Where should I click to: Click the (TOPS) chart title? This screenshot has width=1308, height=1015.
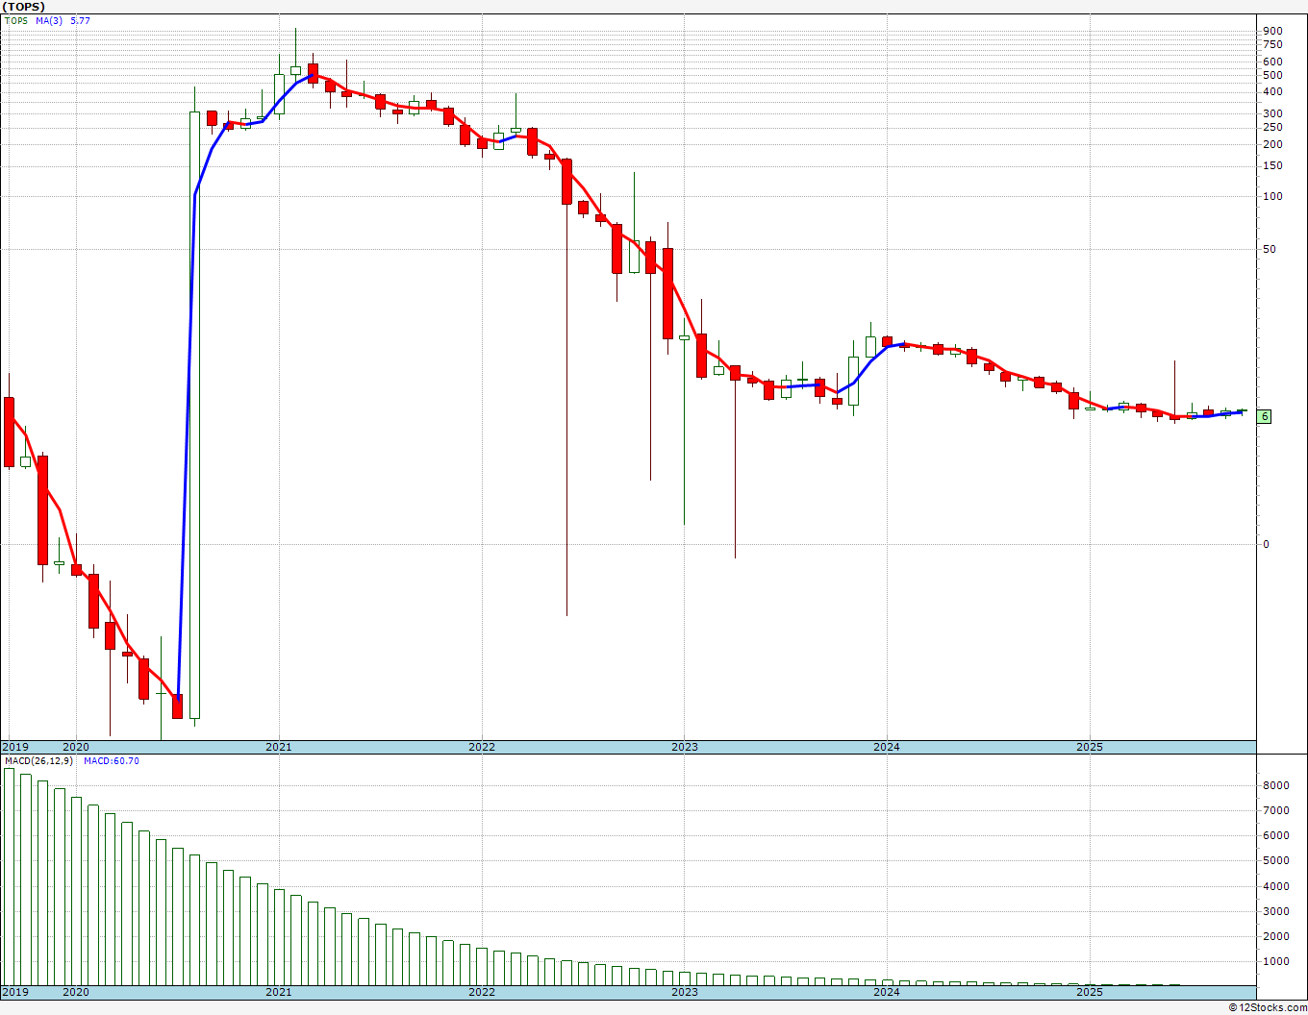(24, 7)
